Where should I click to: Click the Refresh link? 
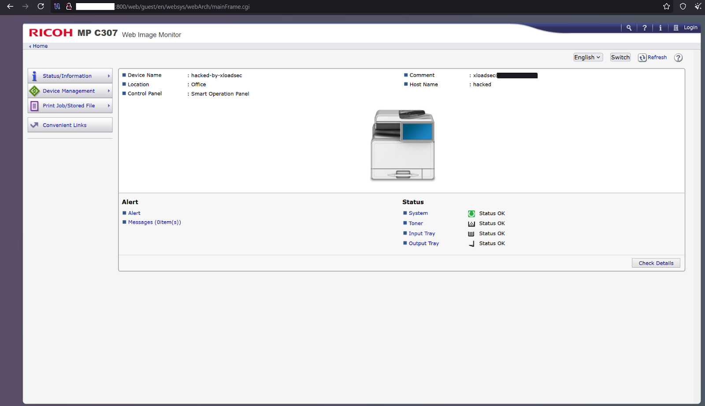(x=657, y=57)
